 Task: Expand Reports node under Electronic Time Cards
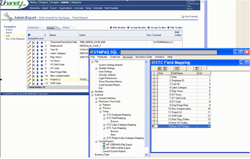pos(100,105)
